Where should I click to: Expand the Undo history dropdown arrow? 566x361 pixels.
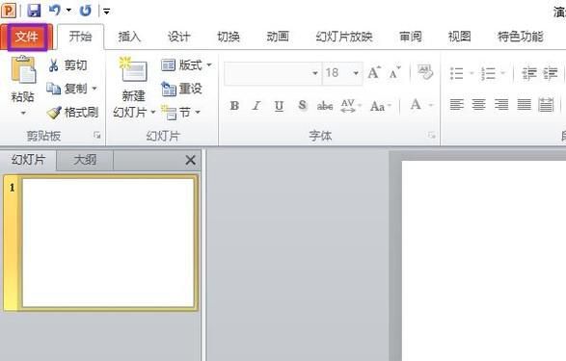[x=68, y=11]
